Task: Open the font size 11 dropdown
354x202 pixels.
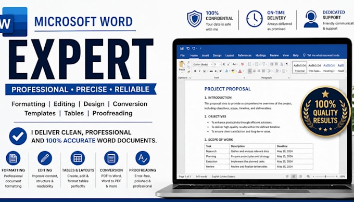Action: point(217,64)
